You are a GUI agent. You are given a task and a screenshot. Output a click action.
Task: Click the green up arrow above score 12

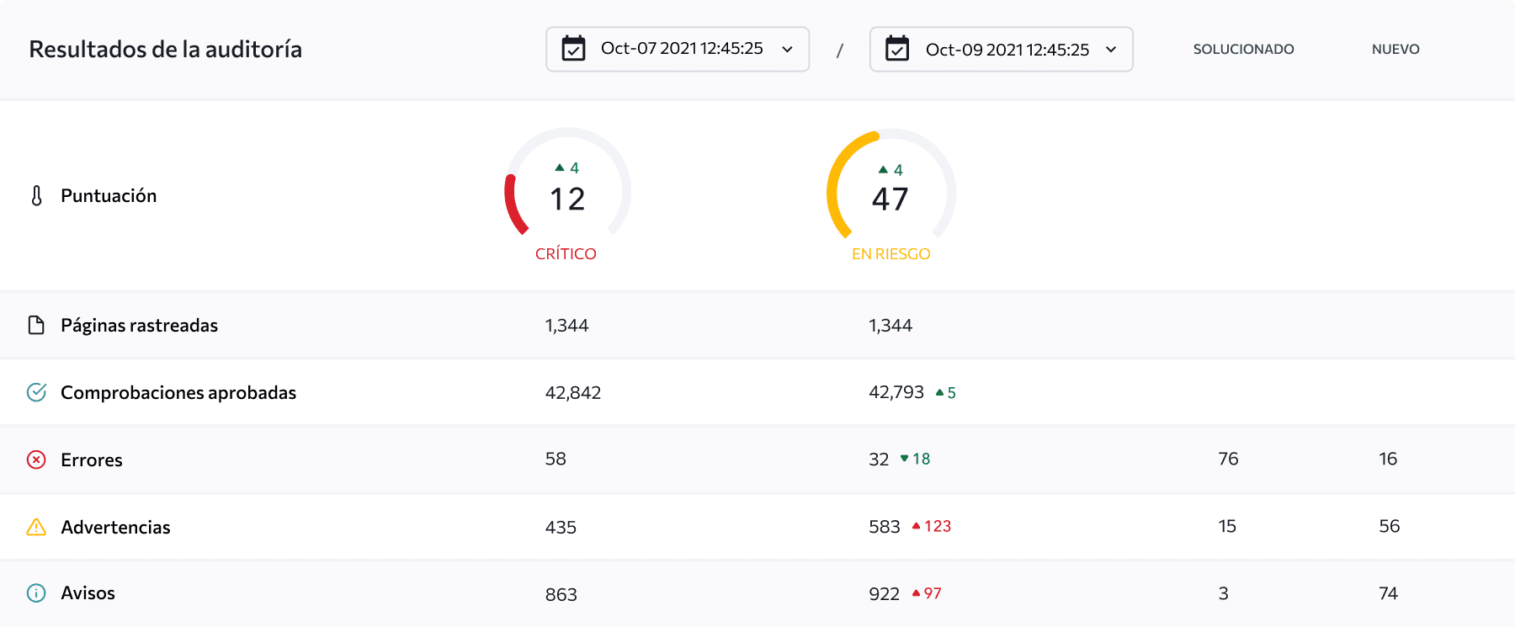coord(560,167)
